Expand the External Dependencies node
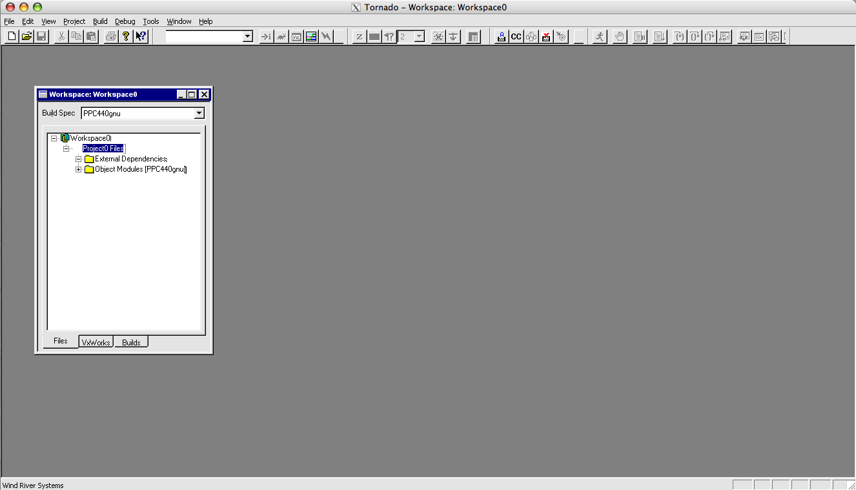Viewport: 856px width, 490px height. [x=77, y=159]
